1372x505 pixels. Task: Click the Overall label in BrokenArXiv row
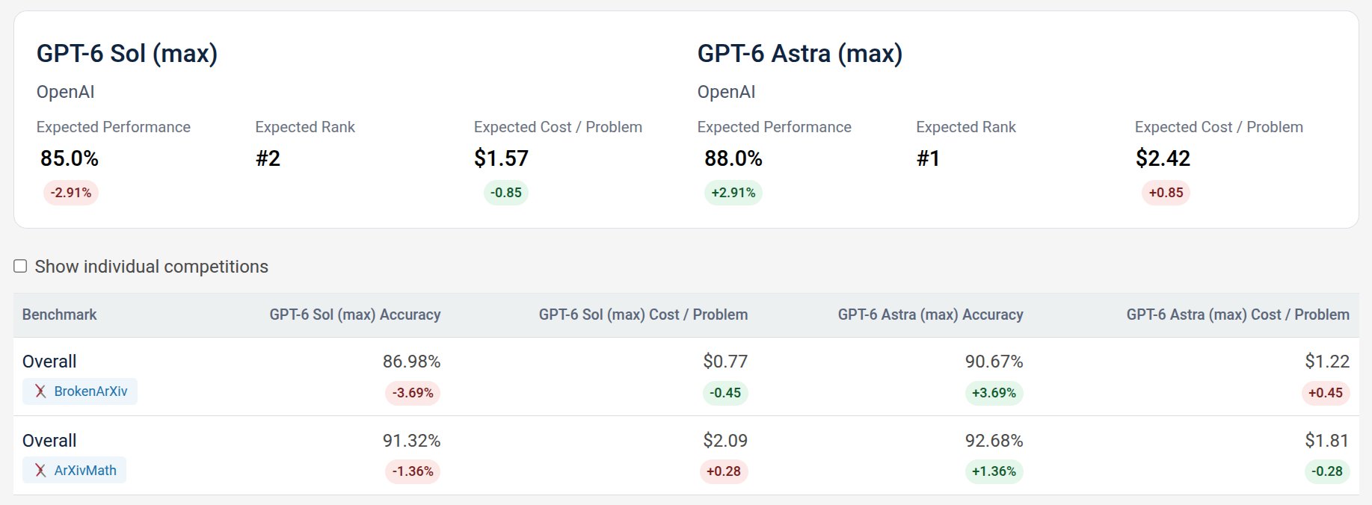(49, 362)
